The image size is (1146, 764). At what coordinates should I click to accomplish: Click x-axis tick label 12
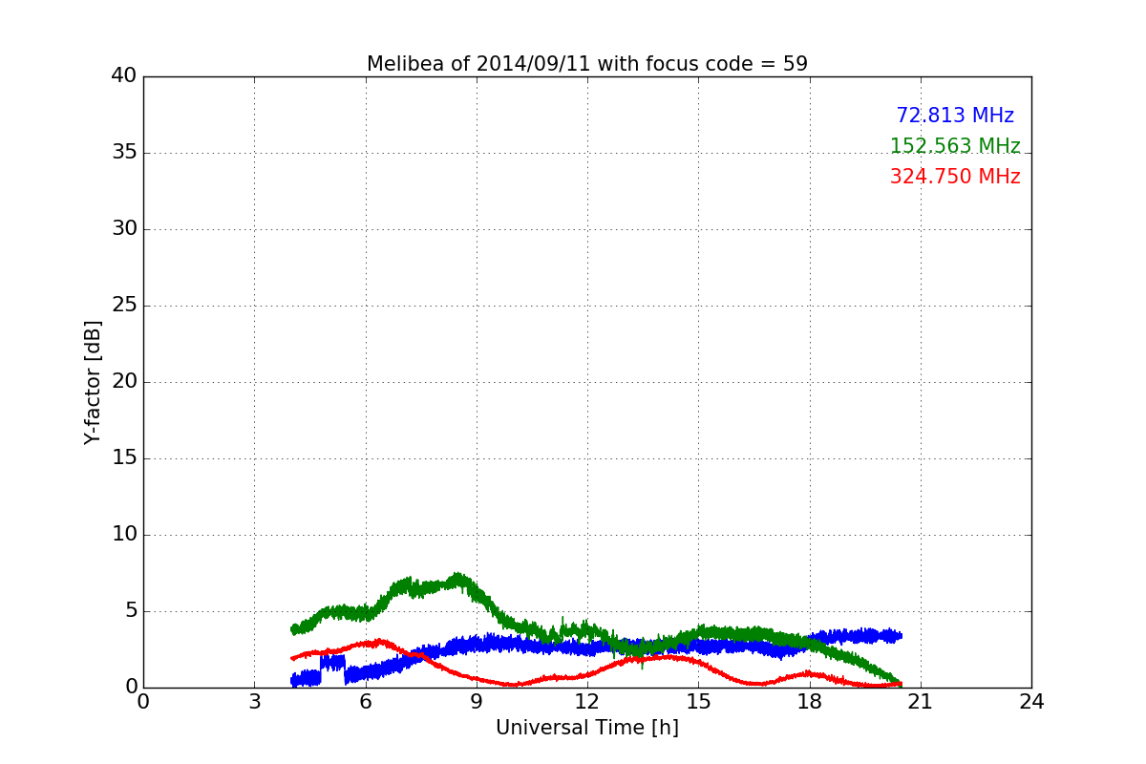pos(587,702)
